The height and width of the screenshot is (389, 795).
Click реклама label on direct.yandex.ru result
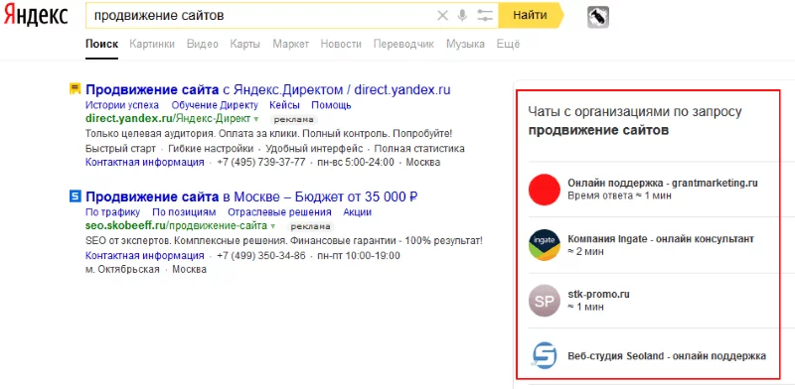click(294, 120)
